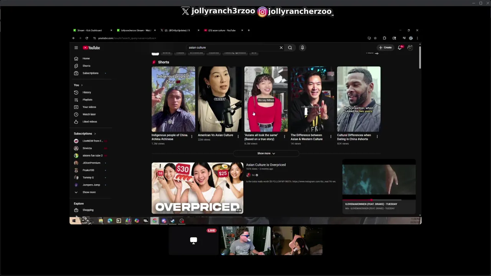The height and width of the screenshot is (276, 491).
Task: Go to the YouTube logo home link
Action: pos(91,48)
